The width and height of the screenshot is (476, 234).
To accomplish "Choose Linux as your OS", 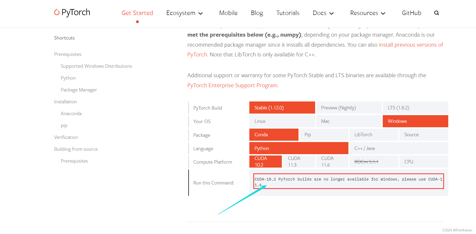I will point(282,121).
